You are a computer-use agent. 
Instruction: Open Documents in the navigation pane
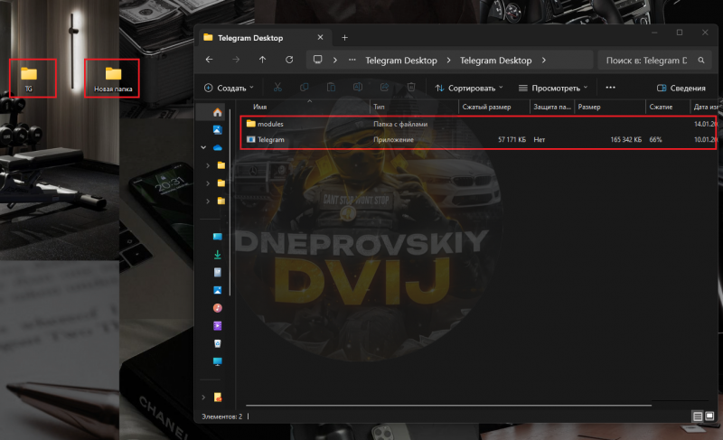(218, 272)
